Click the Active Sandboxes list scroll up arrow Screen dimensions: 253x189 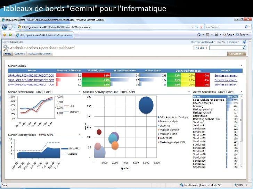(x=241, y=97)
